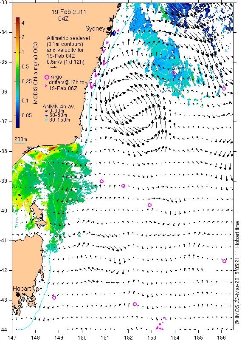Click the Hobart city label

point(22,289)
